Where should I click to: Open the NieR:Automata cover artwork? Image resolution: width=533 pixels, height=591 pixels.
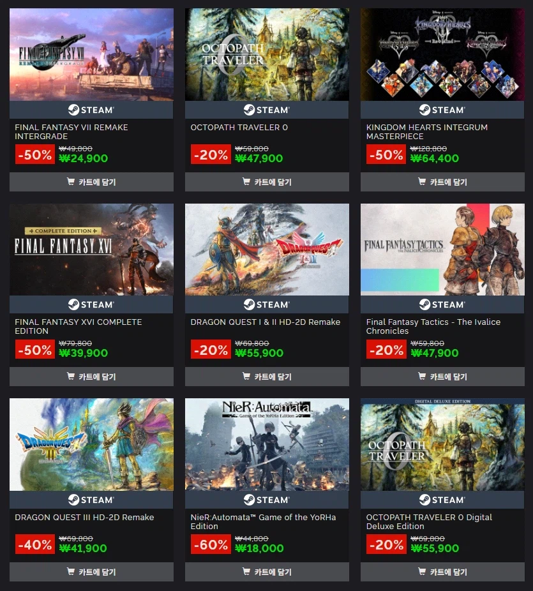tap(267, 444)
